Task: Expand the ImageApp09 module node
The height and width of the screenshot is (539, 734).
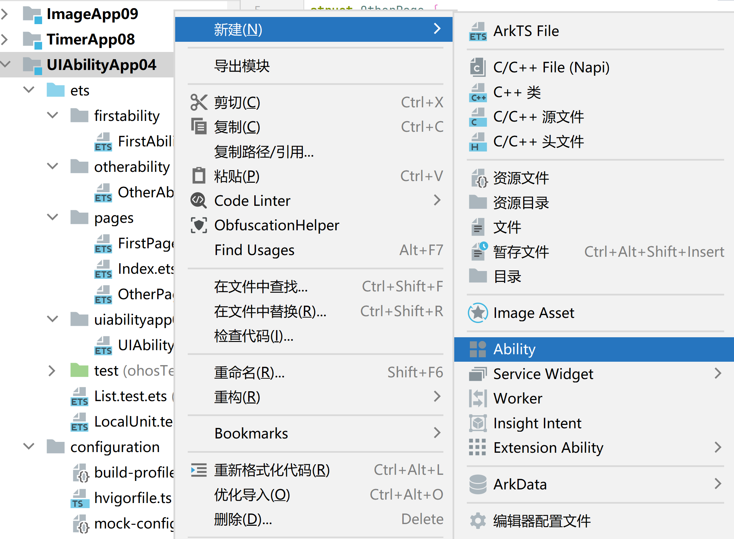Action: click(x=5, y=14)
